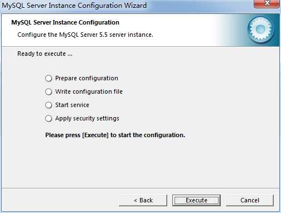
Task: Click the "Start service" label text
Action: [72, 105]
